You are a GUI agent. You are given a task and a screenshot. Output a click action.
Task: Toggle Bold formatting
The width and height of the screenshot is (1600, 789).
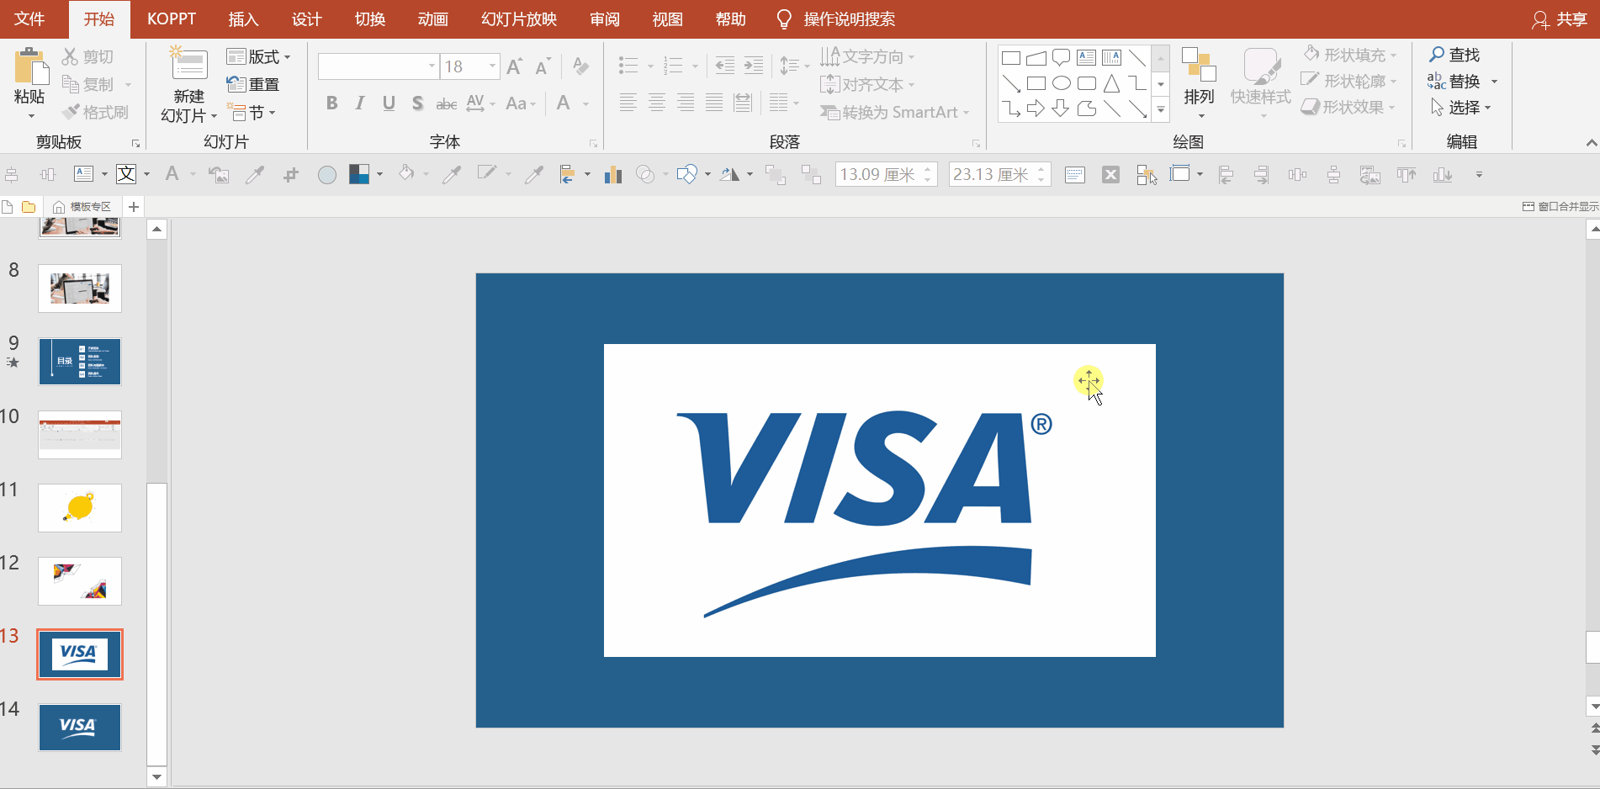tap(331, 103)
